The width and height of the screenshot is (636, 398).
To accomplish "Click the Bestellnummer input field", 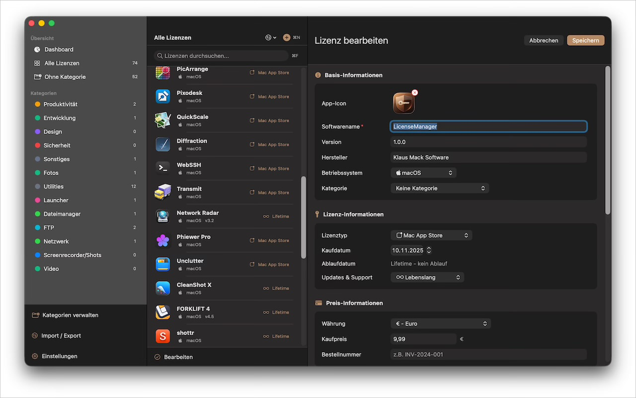I will (489, 354).
